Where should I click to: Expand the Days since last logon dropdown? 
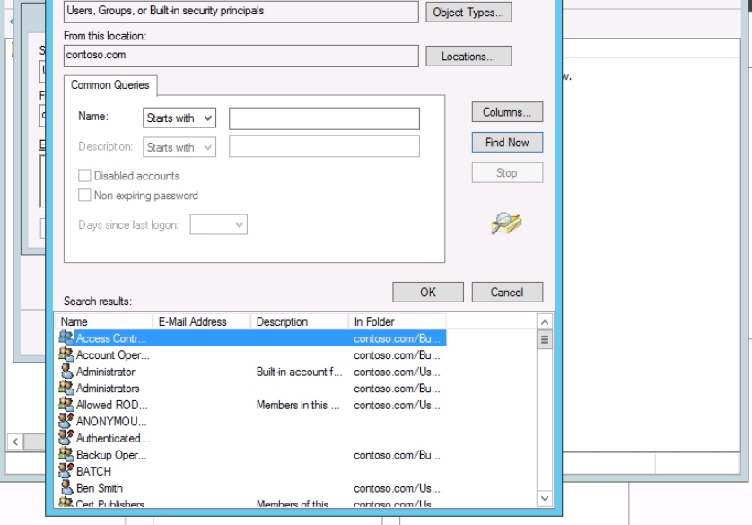tap(219, 225)
